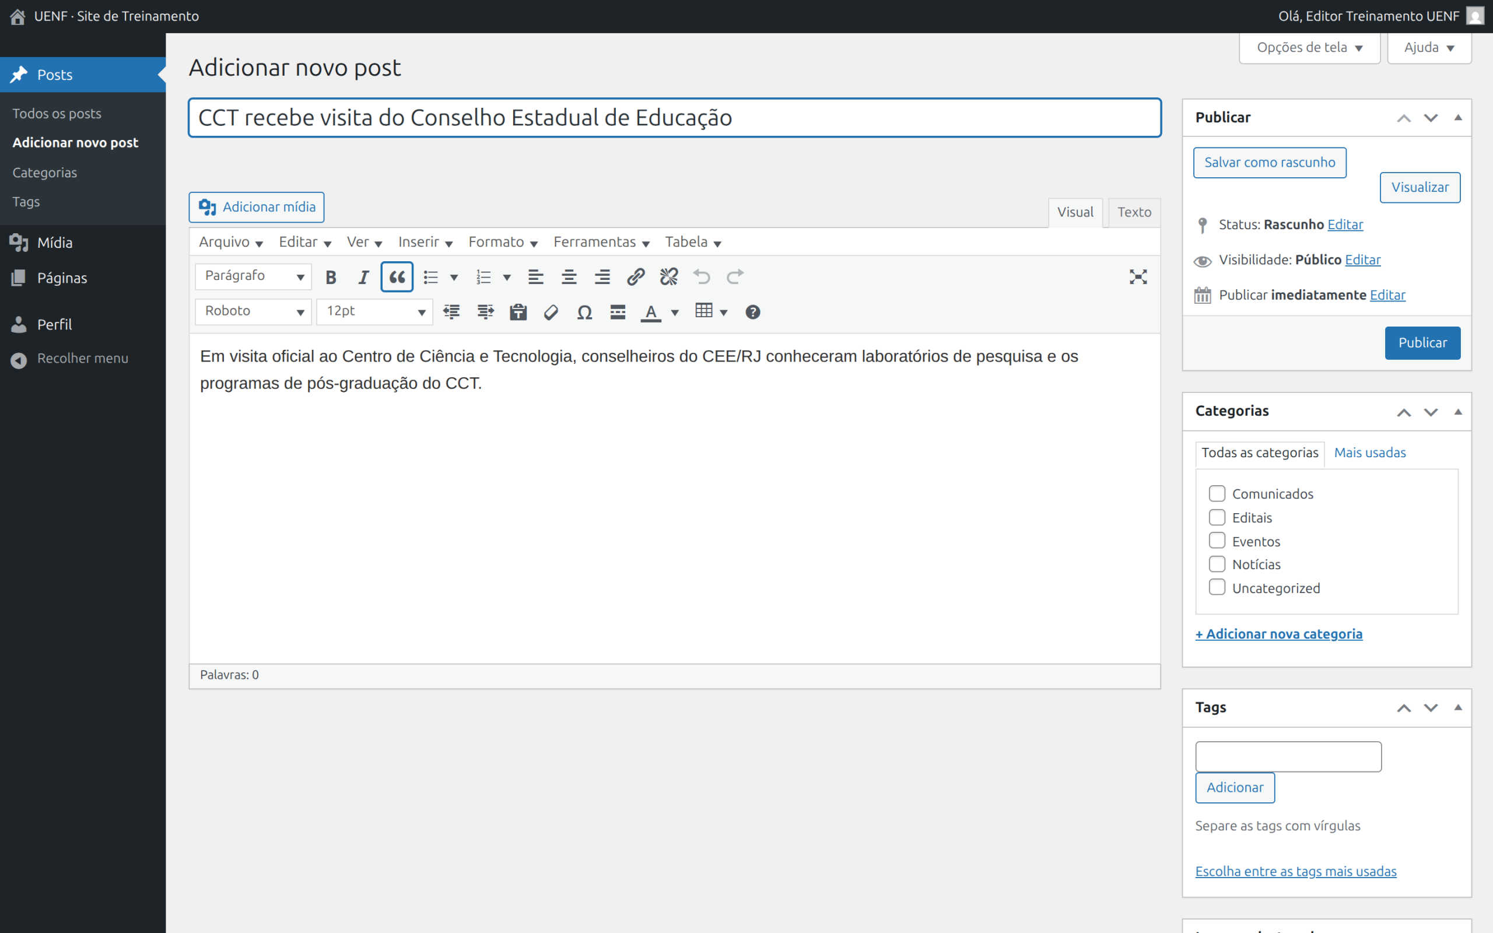Viewport: 1493px width, 933px height.
Task: Insert a horizontal line
Action: tap(618, 312)
